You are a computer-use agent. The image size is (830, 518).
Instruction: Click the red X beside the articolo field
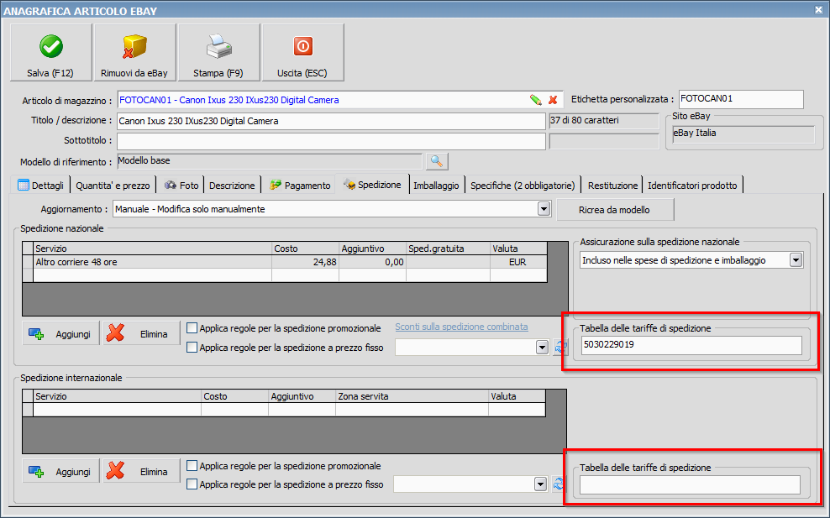pos(552,100)
